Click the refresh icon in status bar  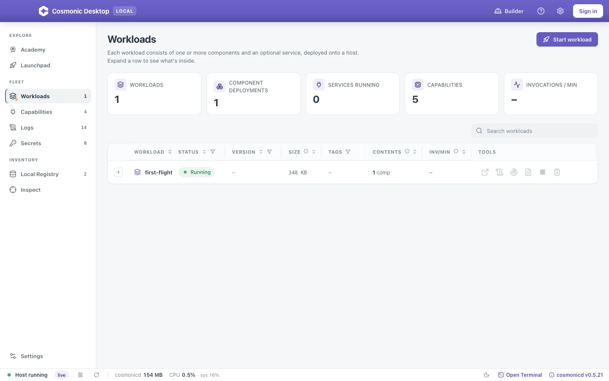pos(96,375)
